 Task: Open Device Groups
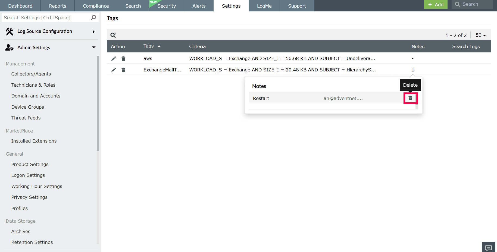28,107
